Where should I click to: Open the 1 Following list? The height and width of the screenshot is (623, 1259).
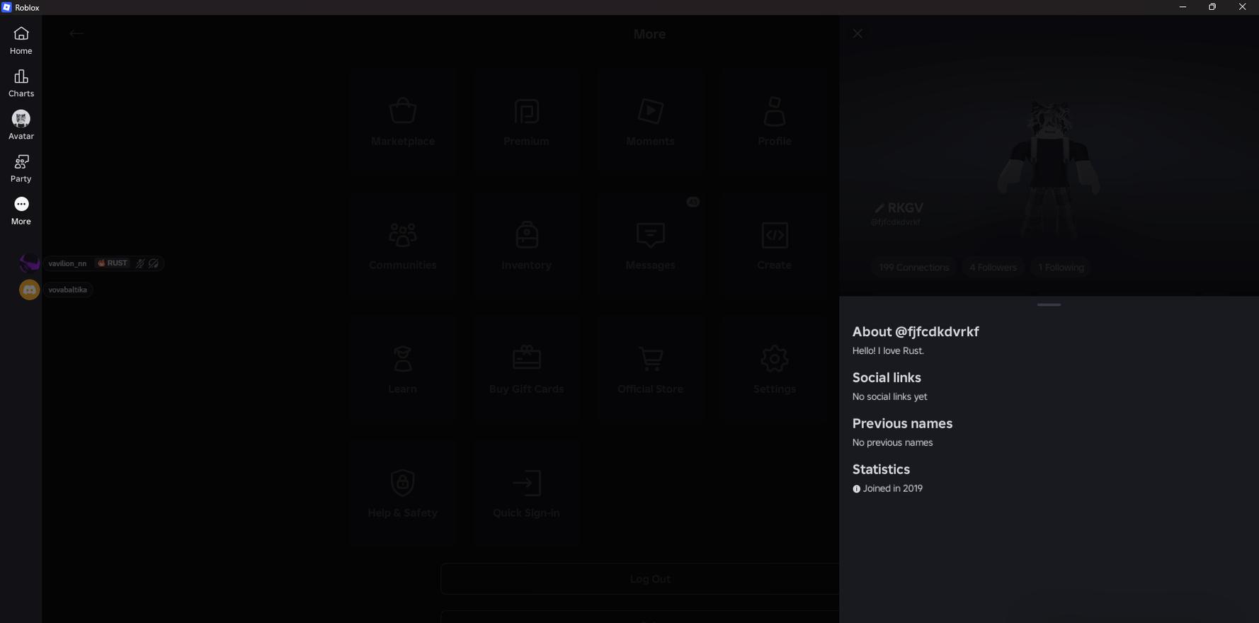[1061, 268]
